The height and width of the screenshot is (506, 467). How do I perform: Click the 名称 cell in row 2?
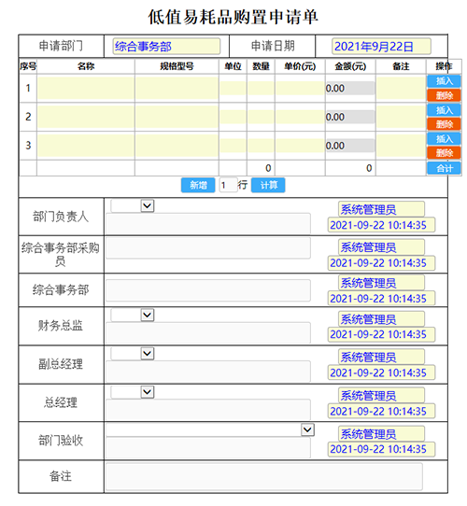click(86, 117)
